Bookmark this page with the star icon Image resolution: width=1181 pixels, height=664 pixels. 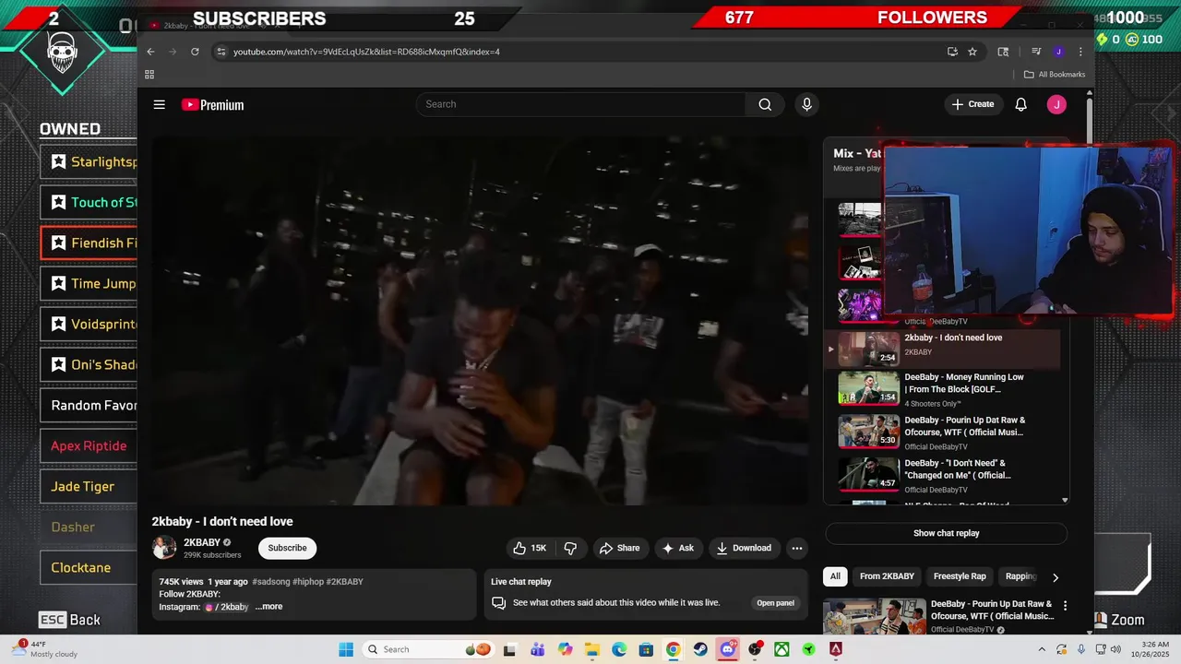click(972, 52)
